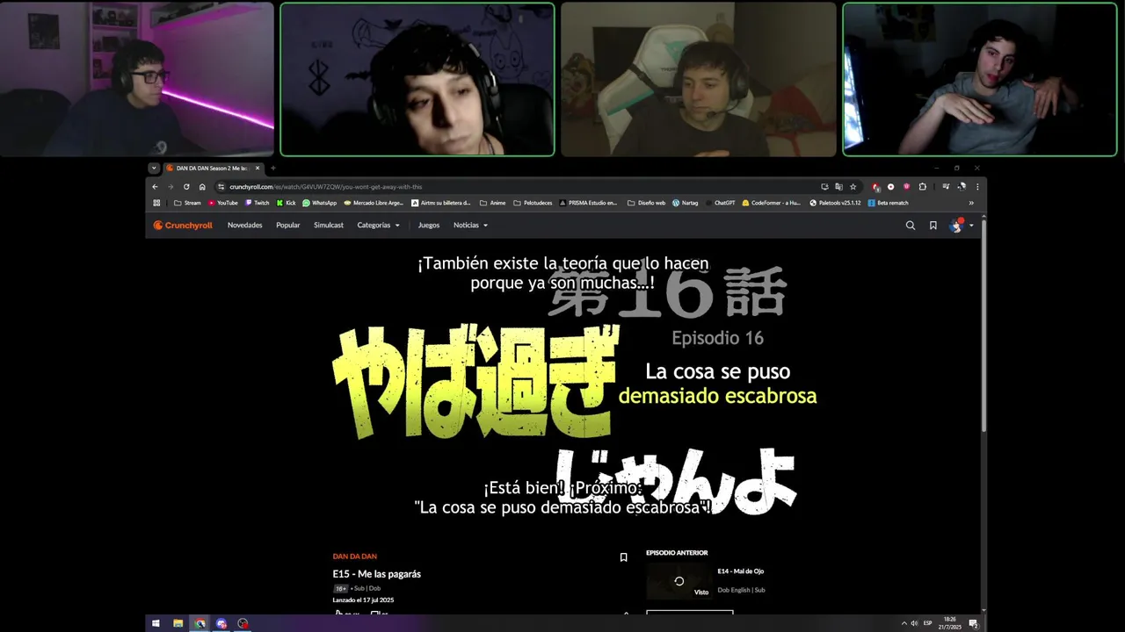
Task: Switch to the DAN DA DAN Season 2 tab
Action: coord(213,168)
